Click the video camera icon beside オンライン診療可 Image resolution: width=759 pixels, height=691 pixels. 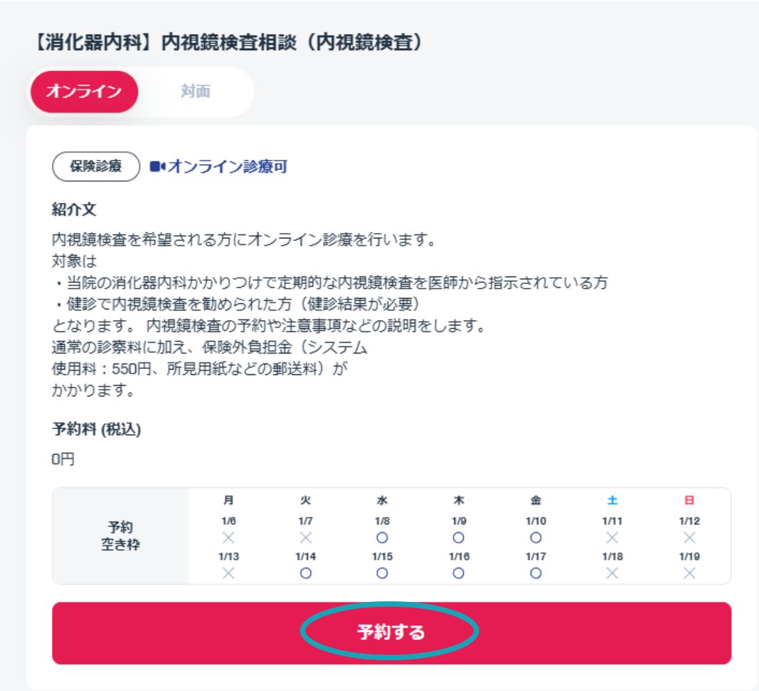click(157, 167)
